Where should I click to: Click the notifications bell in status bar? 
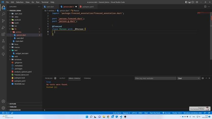pyautogui.click(x=209, y=113)
